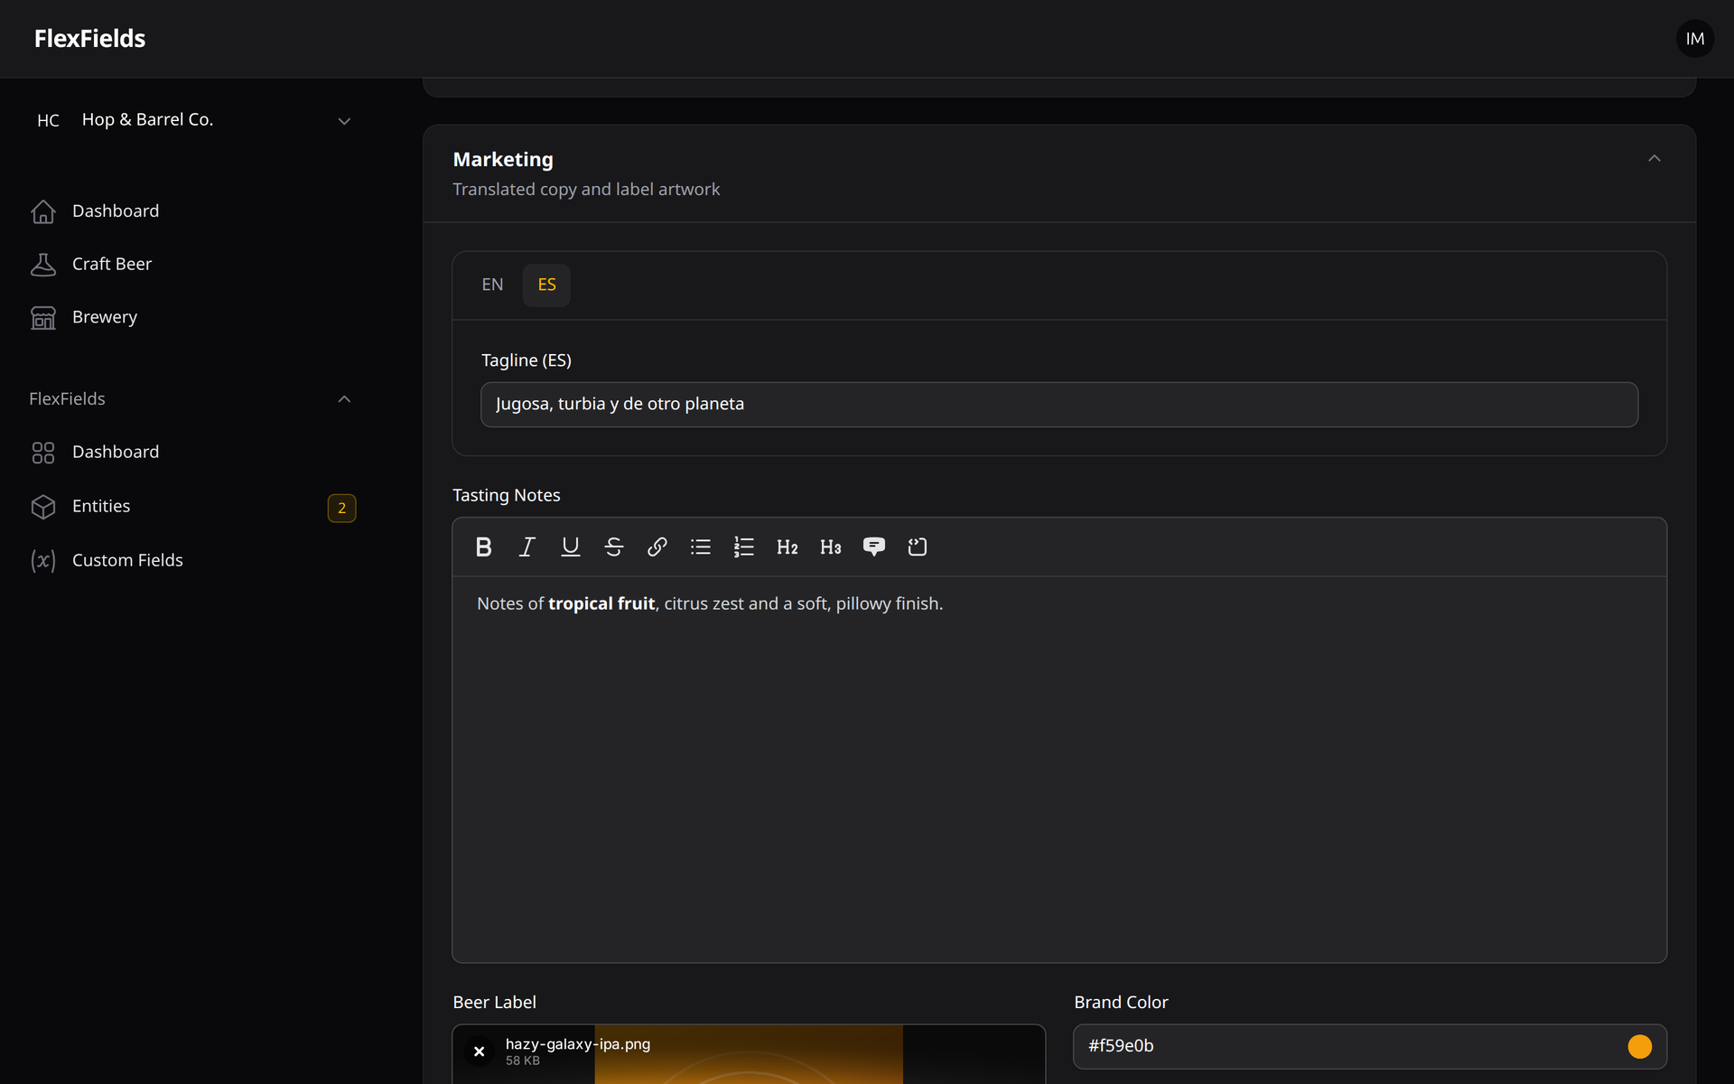Viewport: 1734px width, 1084px height.
Task: Click inside the Tasting Notes text area
Action: (1058, 770)
